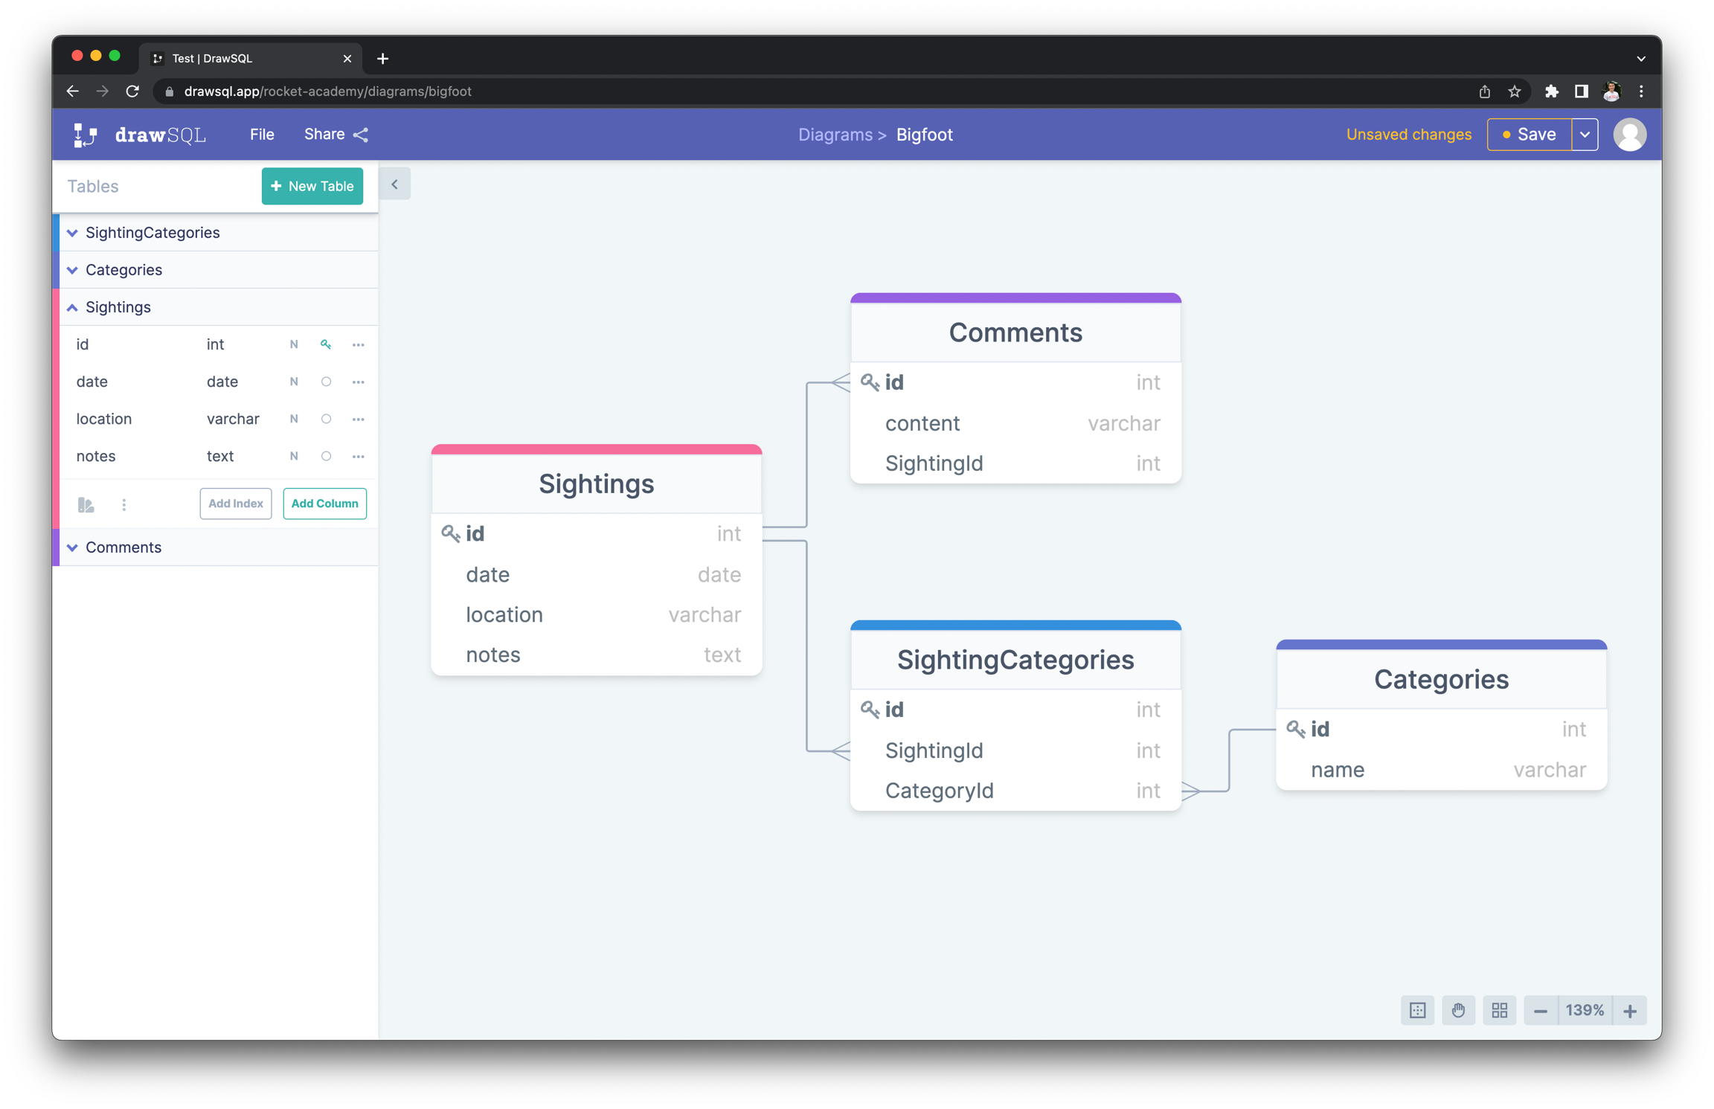This screenshot has width=1714, height=1109.
Task: Click the vertical dots table options icon
Action: [124, 505]
